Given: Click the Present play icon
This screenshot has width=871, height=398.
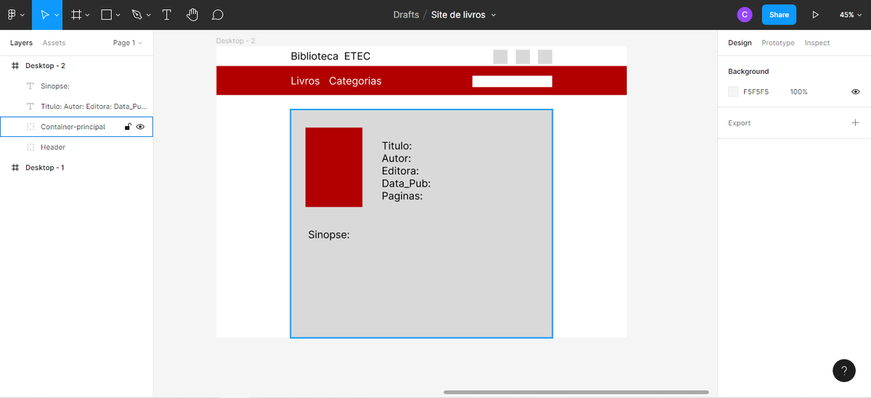Looking at the screenshot, I should [815, 14].
